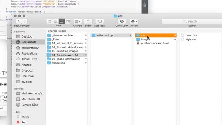Select the _demo-completed folder
Viewport: 222px width, 125px height.
tap(67, 35)
